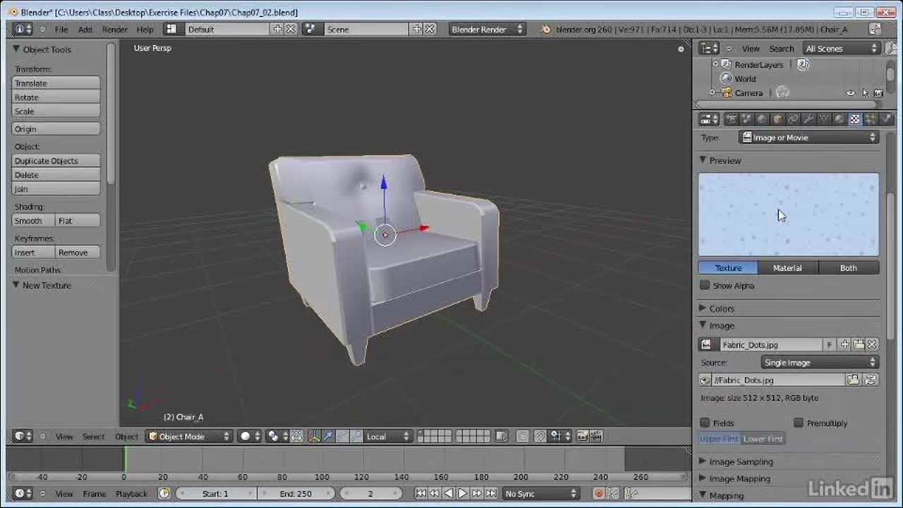Toggle Camera visibility eye in outliner
This screenshot has width=903, height=508.
click(851, 93)
